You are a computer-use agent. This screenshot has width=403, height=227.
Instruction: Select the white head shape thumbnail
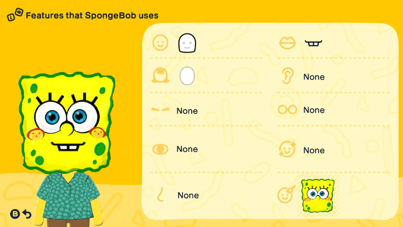point(187,43)
